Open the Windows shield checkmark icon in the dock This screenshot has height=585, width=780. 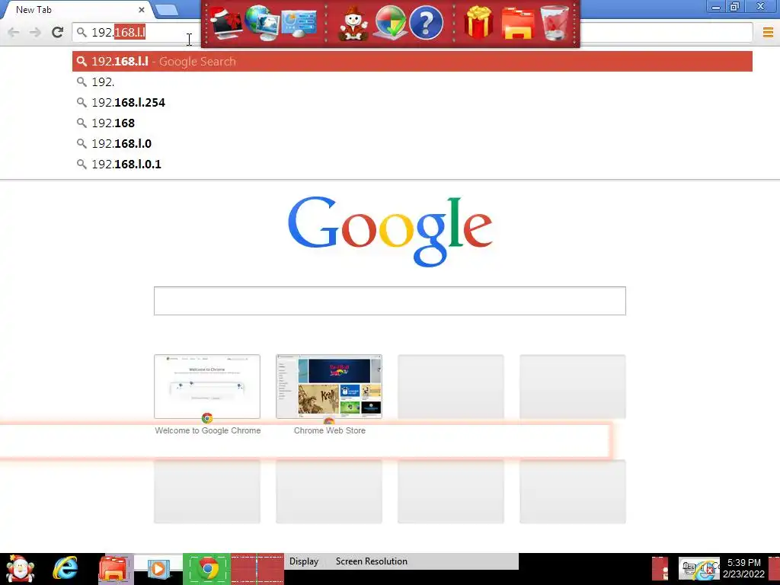(390, 22)
